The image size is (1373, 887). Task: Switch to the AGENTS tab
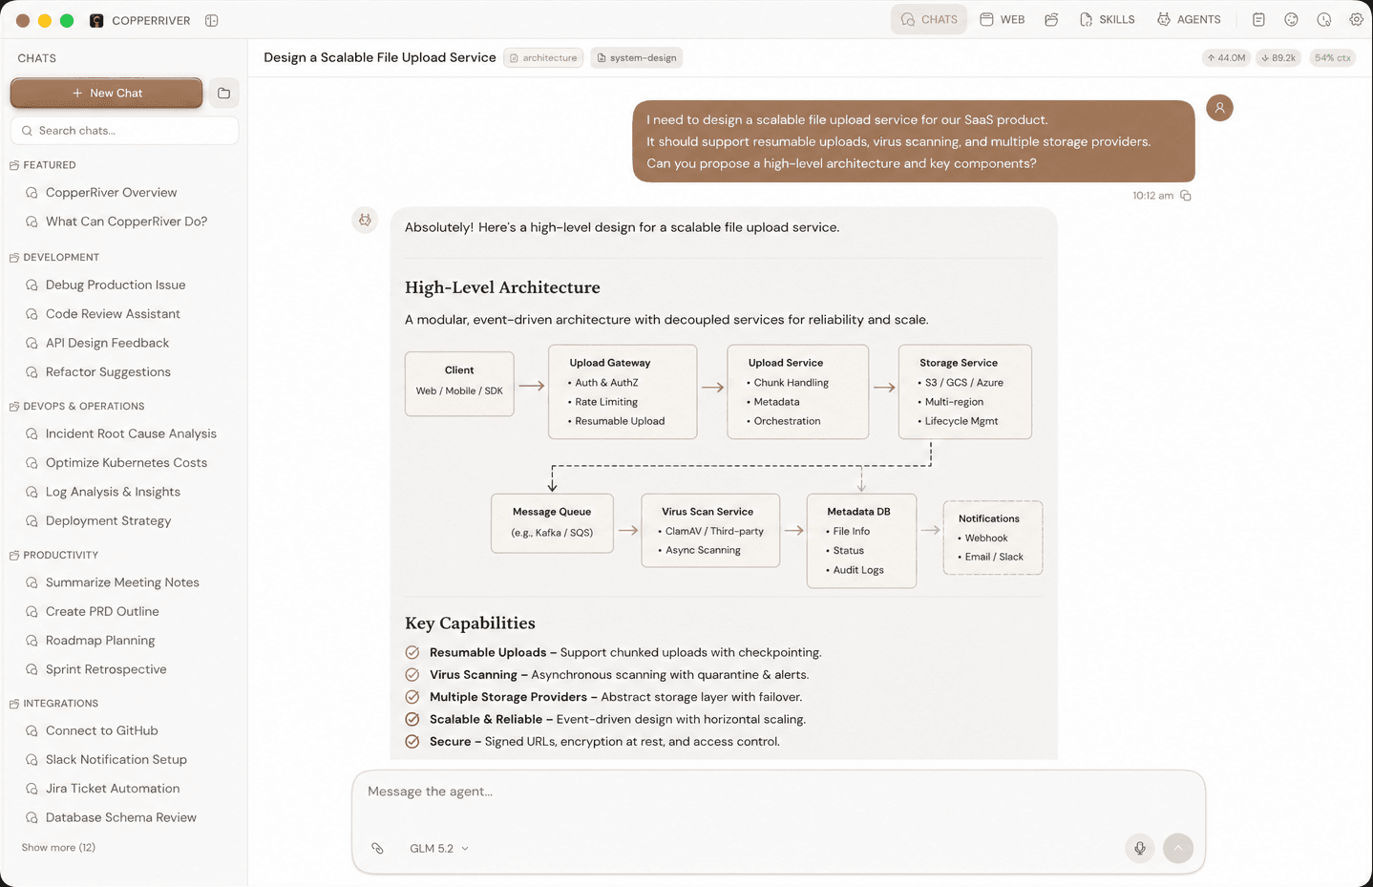click(x=1189, y=19)
